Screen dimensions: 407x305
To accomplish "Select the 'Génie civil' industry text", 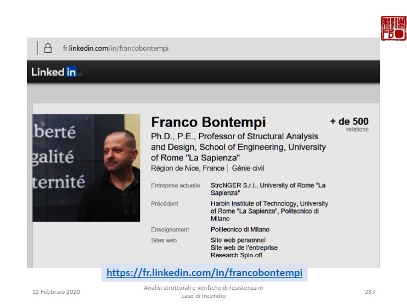I will tap(248, 168).
